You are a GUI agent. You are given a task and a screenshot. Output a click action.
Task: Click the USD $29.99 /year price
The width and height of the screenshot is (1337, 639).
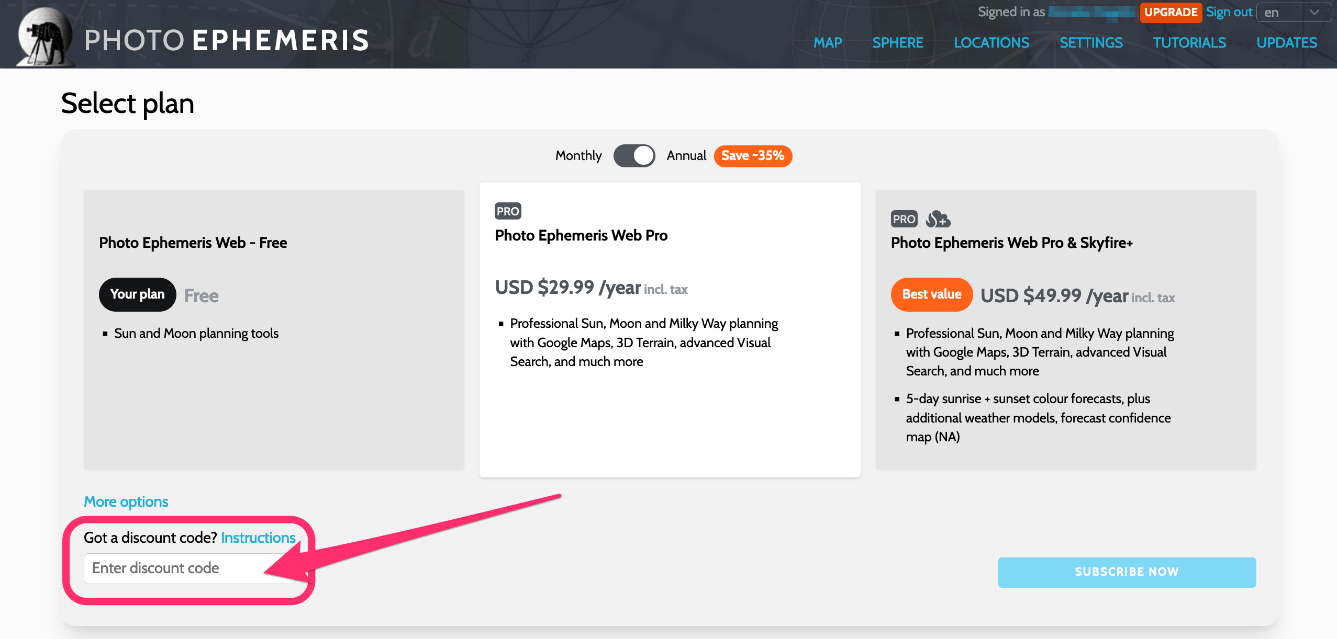point(568,288)
